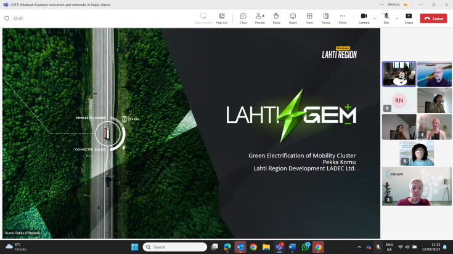Unmute the Mic
Image resolution: width=453 pixels, height=254 pixels.
(x=386, y=18)
